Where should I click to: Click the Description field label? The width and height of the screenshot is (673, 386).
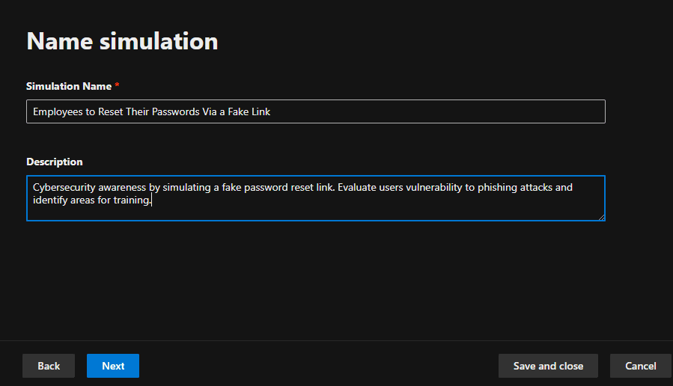55,162
